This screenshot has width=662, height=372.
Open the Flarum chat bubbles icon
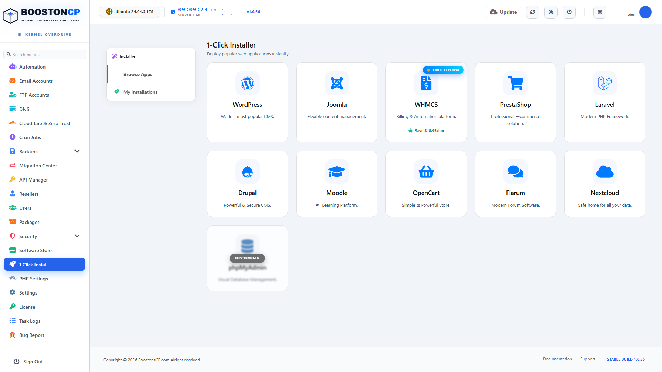515,172
